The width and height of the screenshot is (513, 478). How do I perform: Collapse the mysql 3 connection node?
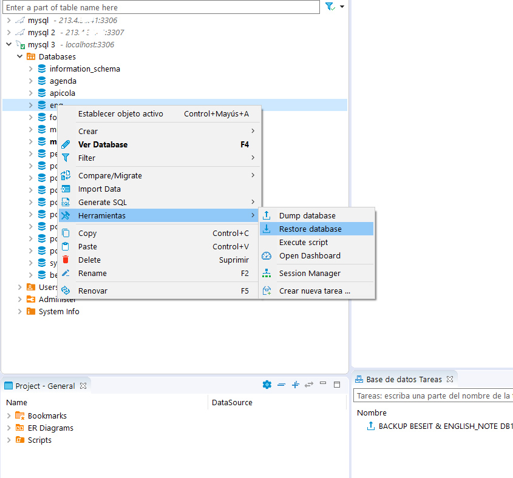coord(8,45)
